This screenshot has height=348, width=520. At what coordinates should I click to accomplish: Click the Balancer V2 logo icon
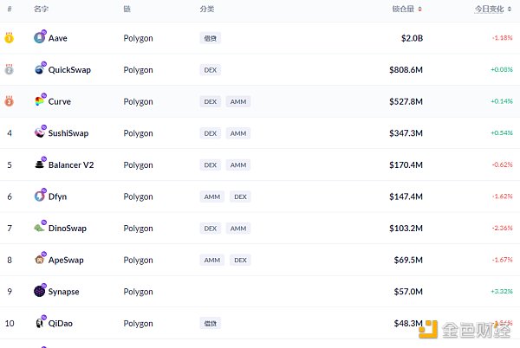coord(40,164)
